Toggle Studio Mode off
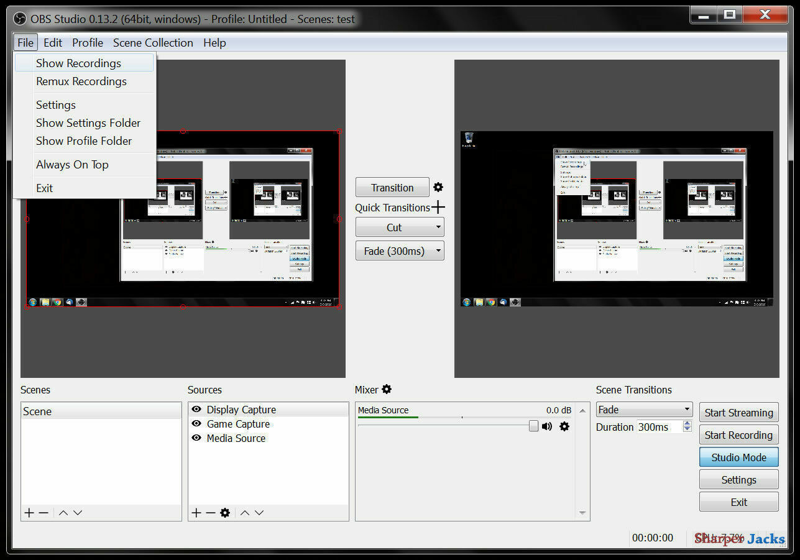800x560 pixels. click(x=739, y=457)
